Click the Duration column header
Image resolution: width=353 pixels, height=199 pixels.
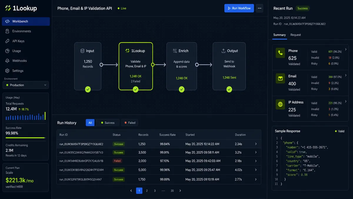pos(240,135)
